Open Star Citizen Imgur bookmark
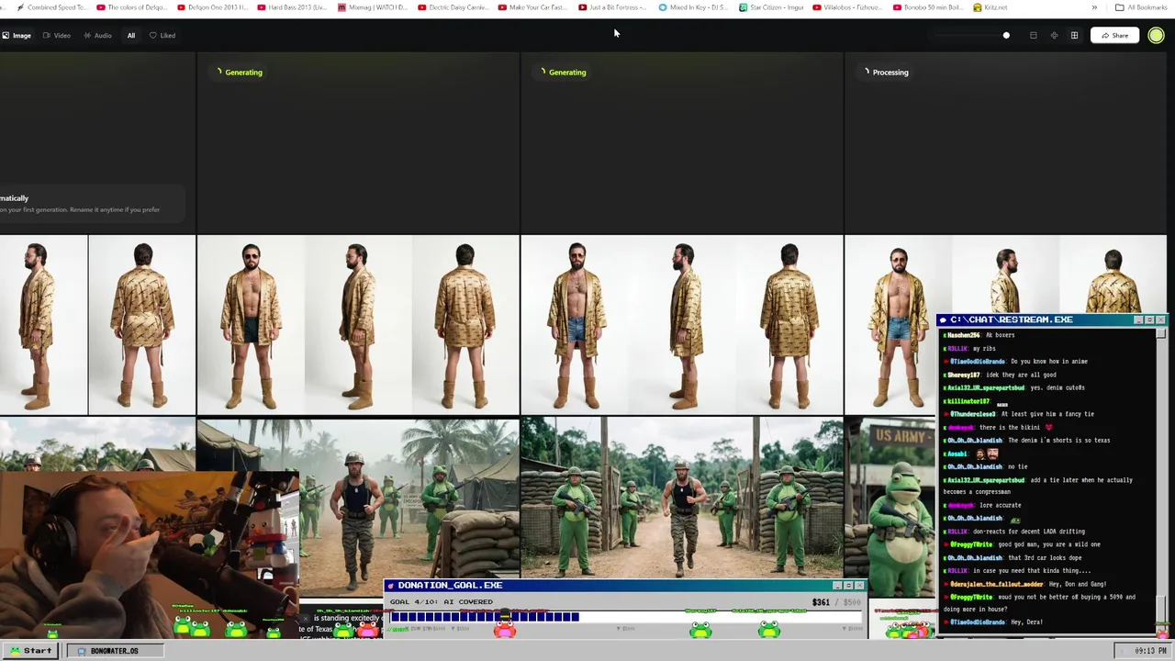The width and height of the screenshot is (1175, 661). tap(771, 7)
